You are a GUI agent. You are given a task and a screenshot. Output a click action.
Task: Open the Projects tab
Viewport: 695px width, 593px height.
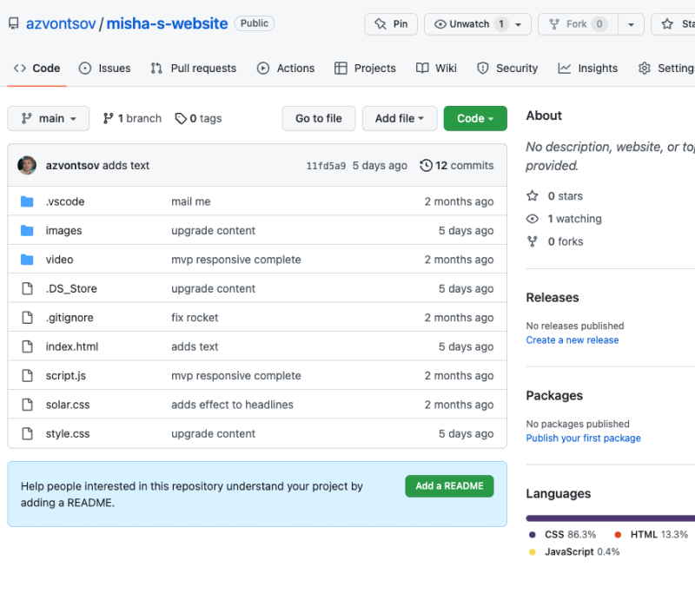pos(365,69)
